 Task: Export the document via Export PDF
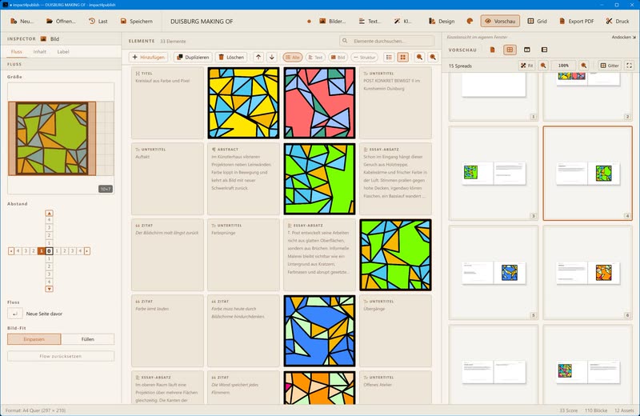(x=576, y=22)
